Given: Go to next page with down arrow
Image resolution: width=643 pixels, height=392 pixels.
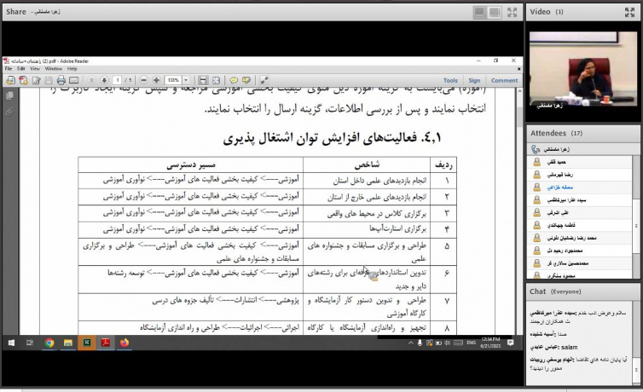Looking at the screenshot, I should pyautogui.click(x=103, y=80).
